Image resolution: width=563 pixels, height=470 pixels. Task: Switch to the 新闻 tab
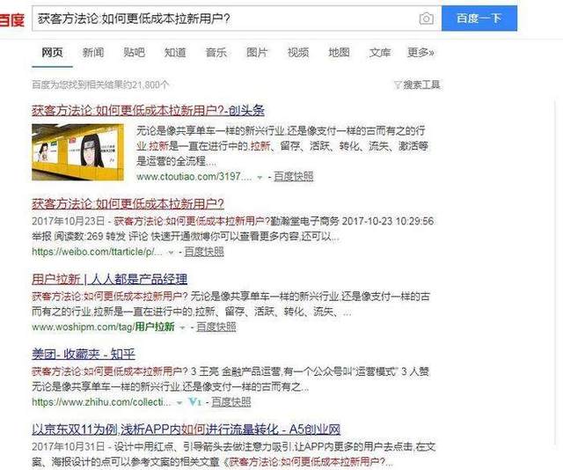coord(93,53)
